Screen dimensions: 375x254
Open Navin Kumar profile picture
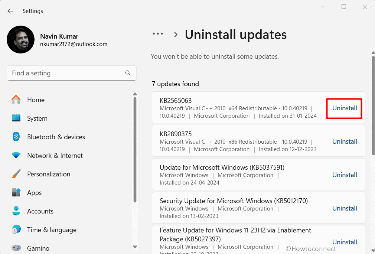(21, 40)
